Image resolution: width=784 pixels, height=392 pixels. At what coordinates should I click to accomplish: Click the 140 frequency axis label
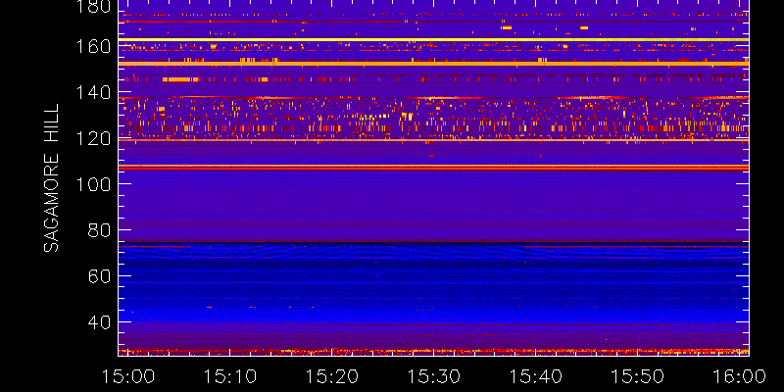93,92
